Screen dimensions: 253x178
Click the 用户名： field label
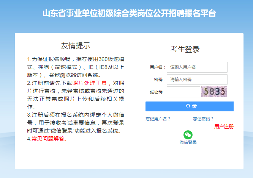158,67
